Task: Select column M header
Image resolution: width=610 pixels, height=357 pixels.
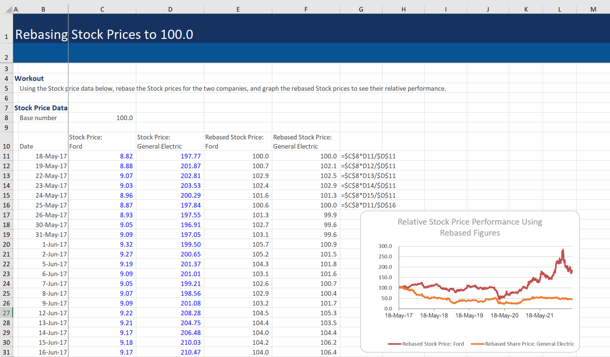Action: [593, 9]
